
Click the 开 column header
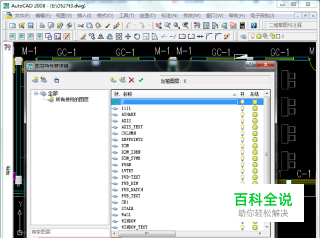(243, 94)
